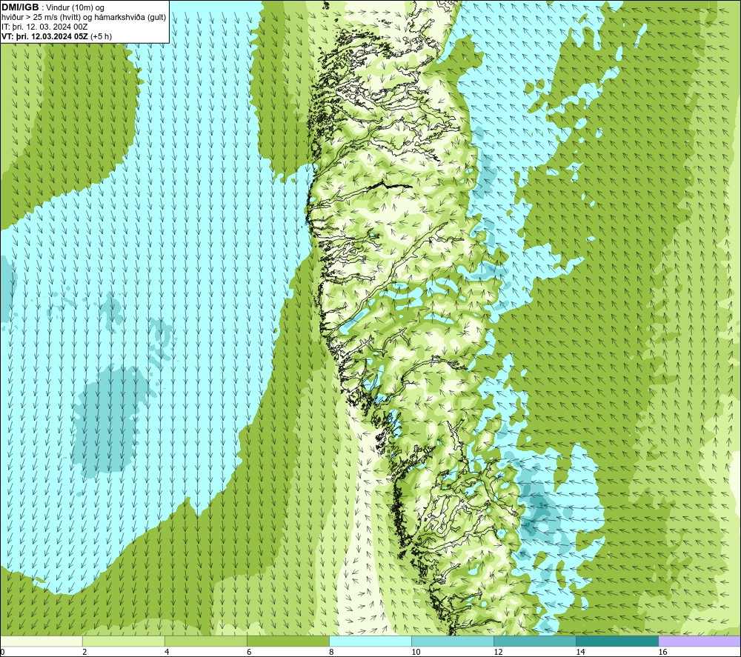Viewport: 741px width, 657px height.
Task: Click the 10–12 m/s turquoise legend swatch
Action: [x=453, y=641]
